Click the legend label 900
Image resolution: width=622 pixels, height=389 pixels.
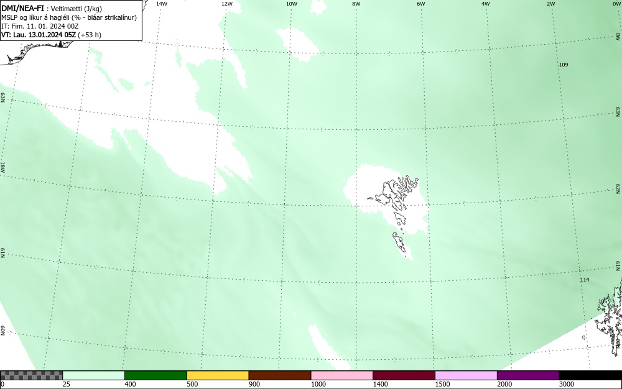[x=254, y=384]
